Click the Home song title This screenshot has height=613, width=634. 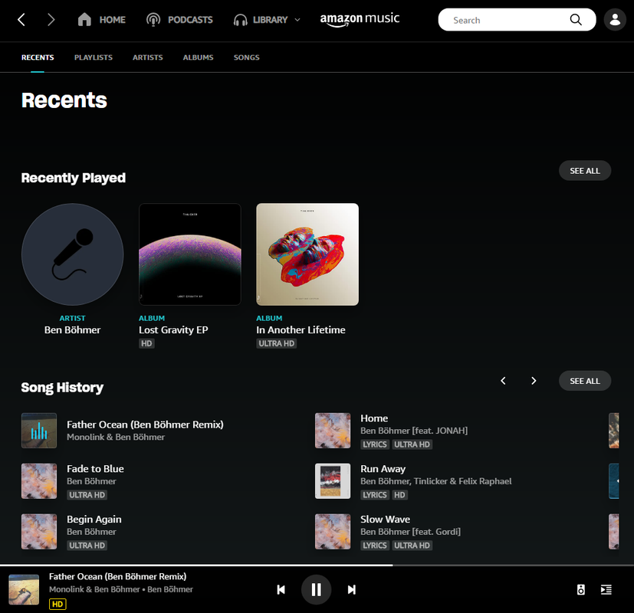point(374,418)
